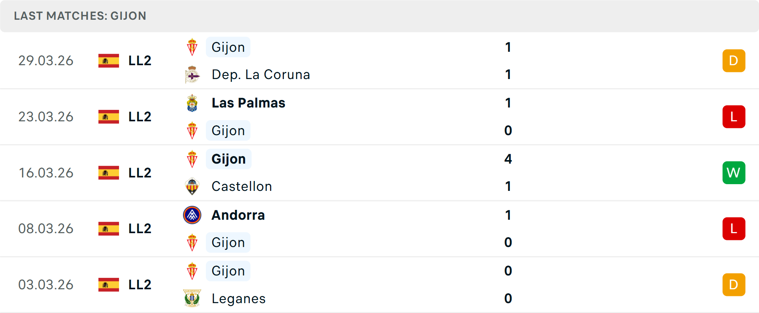The width and height of the screenshot is (759, 313).
Task: Click Dep. La Coruna club crest
Action: 192,75
